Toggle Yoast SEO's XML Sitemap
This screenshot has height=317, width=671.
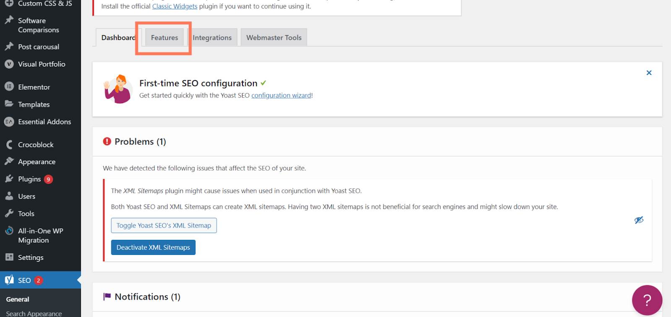164,226
